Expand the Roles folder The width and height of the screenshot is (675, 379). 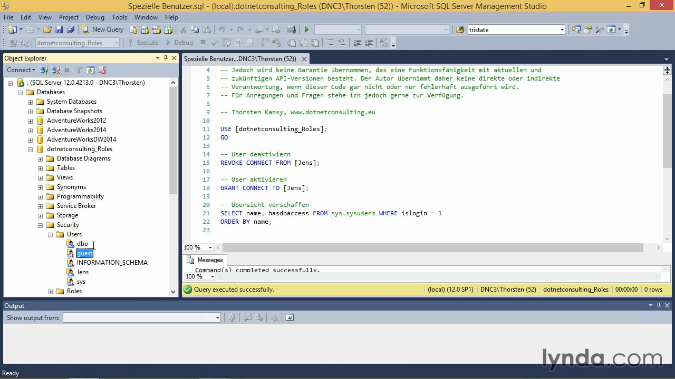[x=50, y=291]
